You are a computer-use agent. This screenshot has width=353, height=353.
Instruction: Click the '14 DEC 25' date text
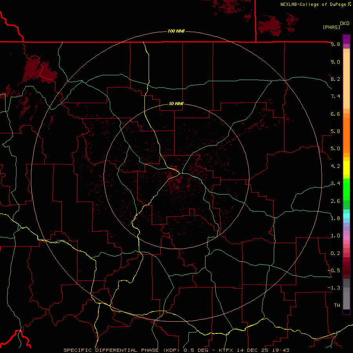click(252, 350)
